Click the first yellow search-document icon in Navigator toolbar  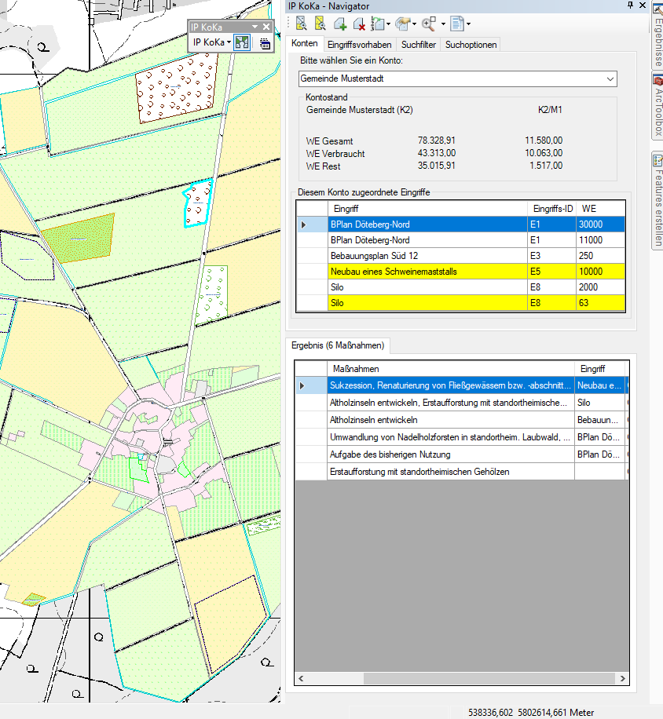pyautogui.click(x=302, y=24)
